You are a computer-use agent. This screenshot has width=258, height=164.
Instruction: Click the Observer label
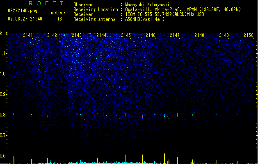pos(83,5)
